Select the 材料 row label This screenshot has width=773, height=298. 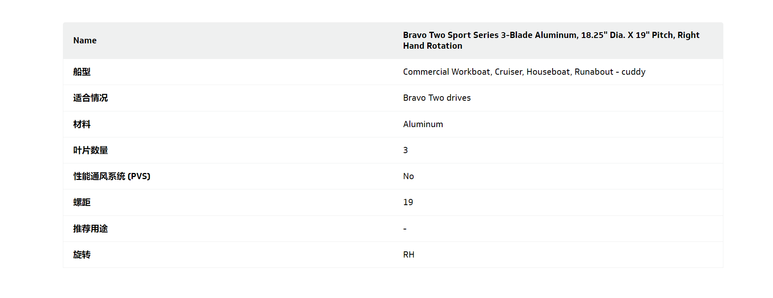pyautogui.click(x=82, y=124)
